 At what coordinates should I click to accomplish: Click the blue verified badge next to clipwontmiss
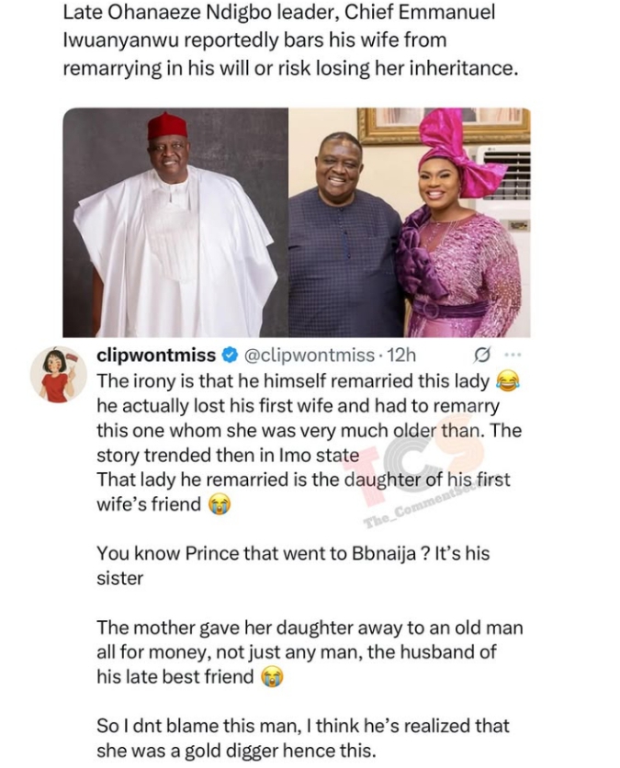coord(230,355)
